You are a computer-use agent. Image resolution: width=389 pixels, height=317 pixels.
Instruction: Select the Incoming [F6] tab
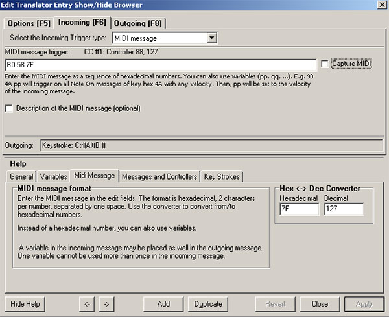(82, 22)
